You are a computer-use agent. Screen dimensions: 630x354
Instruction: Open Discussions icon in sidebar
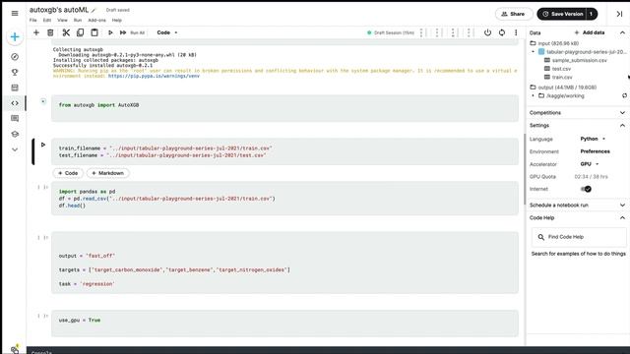(15, 118)
